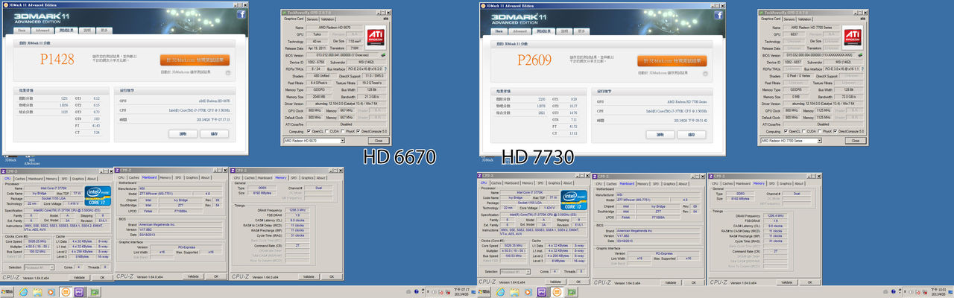
Task: Switch to Sensors tab in HD 6670 GPU-Z
Action: (312, 19)
